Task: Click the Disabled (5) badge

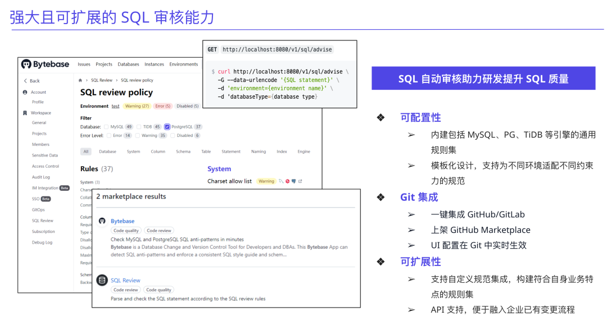Action: (187, 106)
